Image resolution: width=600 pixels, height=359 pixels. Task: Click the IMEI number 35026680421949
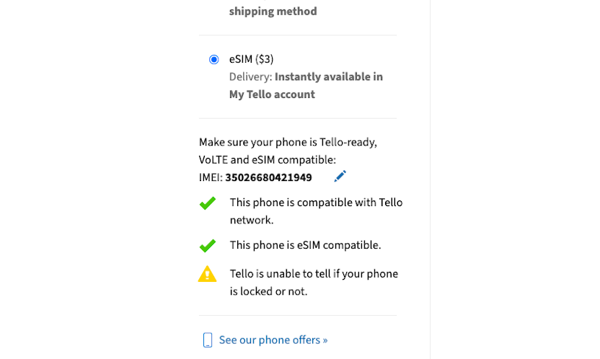[268, 177]
